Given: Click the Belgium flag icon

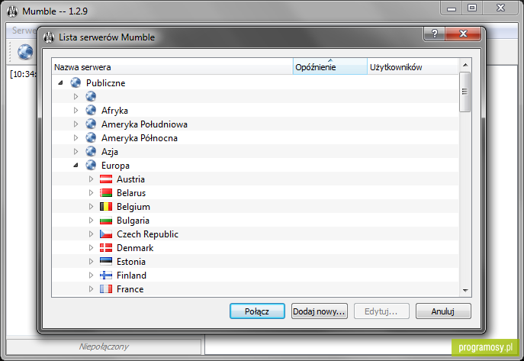Looking at the screenshot, I should click(106, 207).
